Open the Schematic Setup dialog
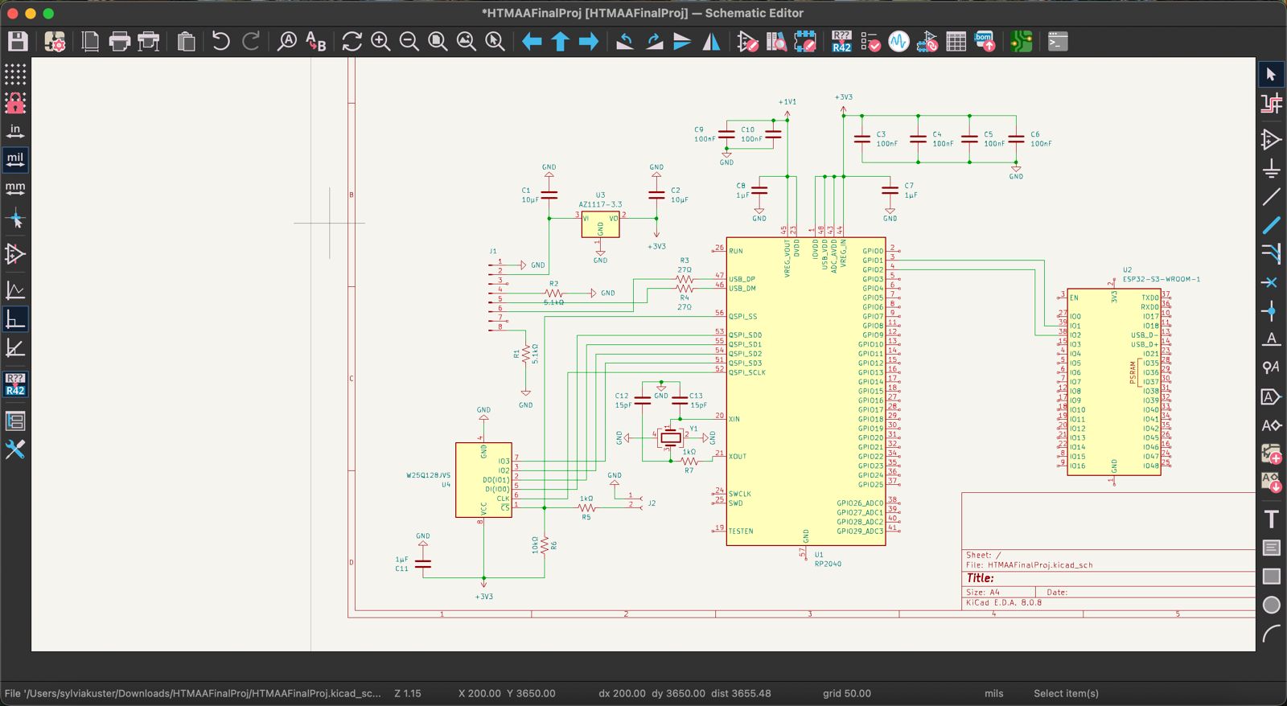1287x706 pixels. point(55,42)
